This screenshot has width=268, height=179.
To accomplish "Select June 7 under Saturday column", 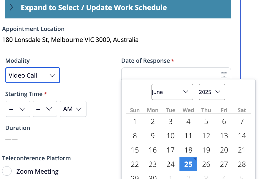I will 242,121.
